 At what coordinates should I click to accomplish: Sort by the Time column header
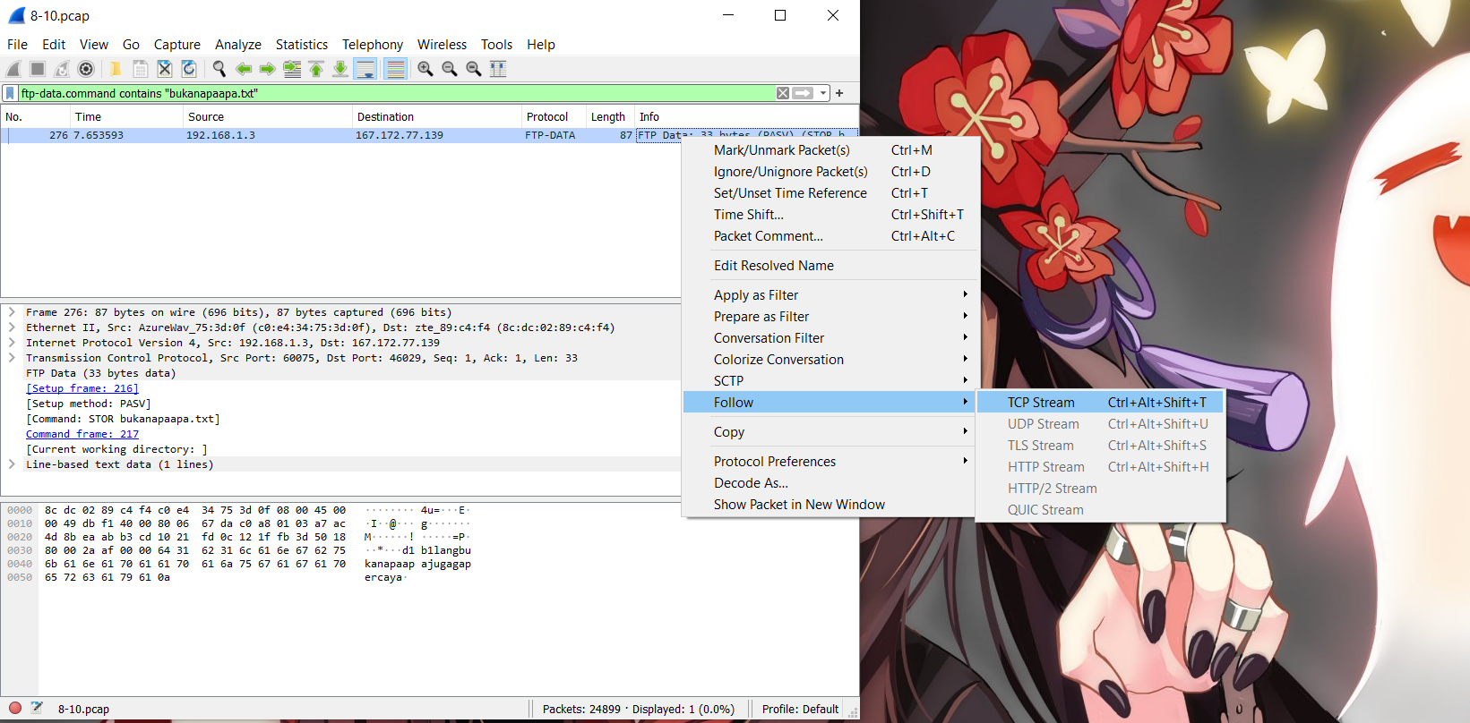click(x=126, y=117)
